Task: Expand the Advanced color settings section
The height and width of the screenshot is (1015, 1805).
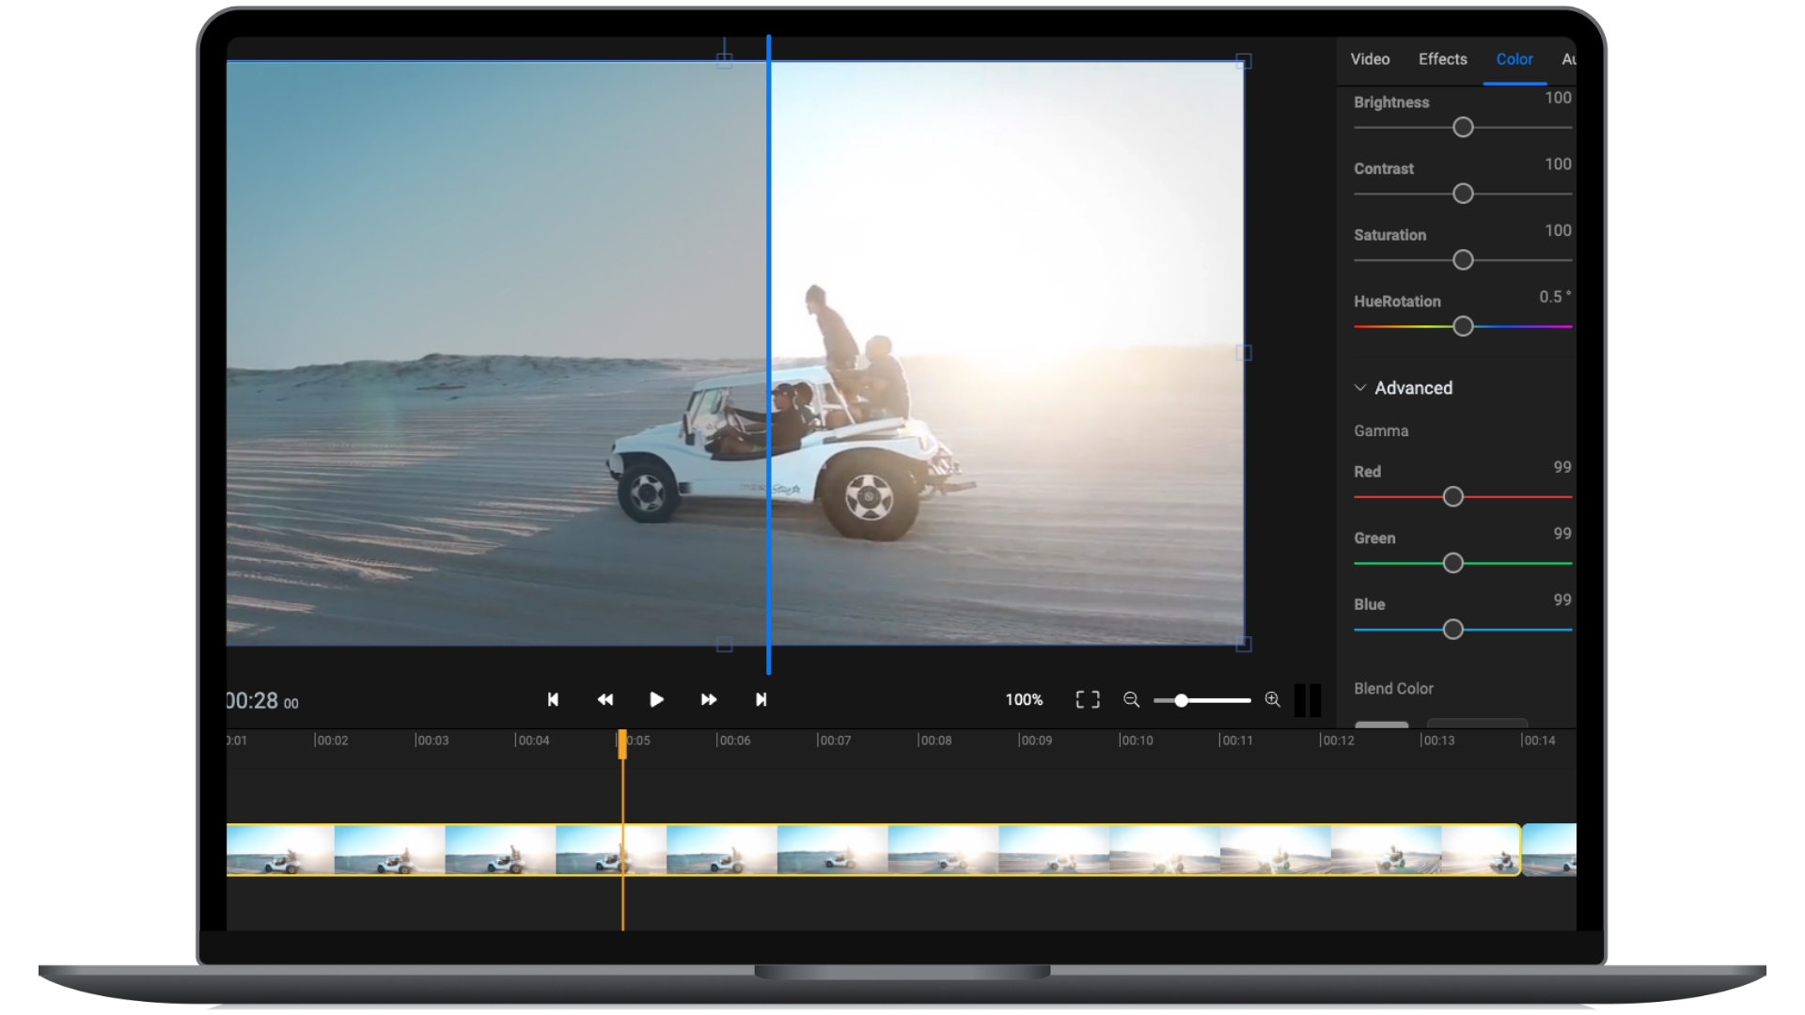Action: pos(1358,386)
